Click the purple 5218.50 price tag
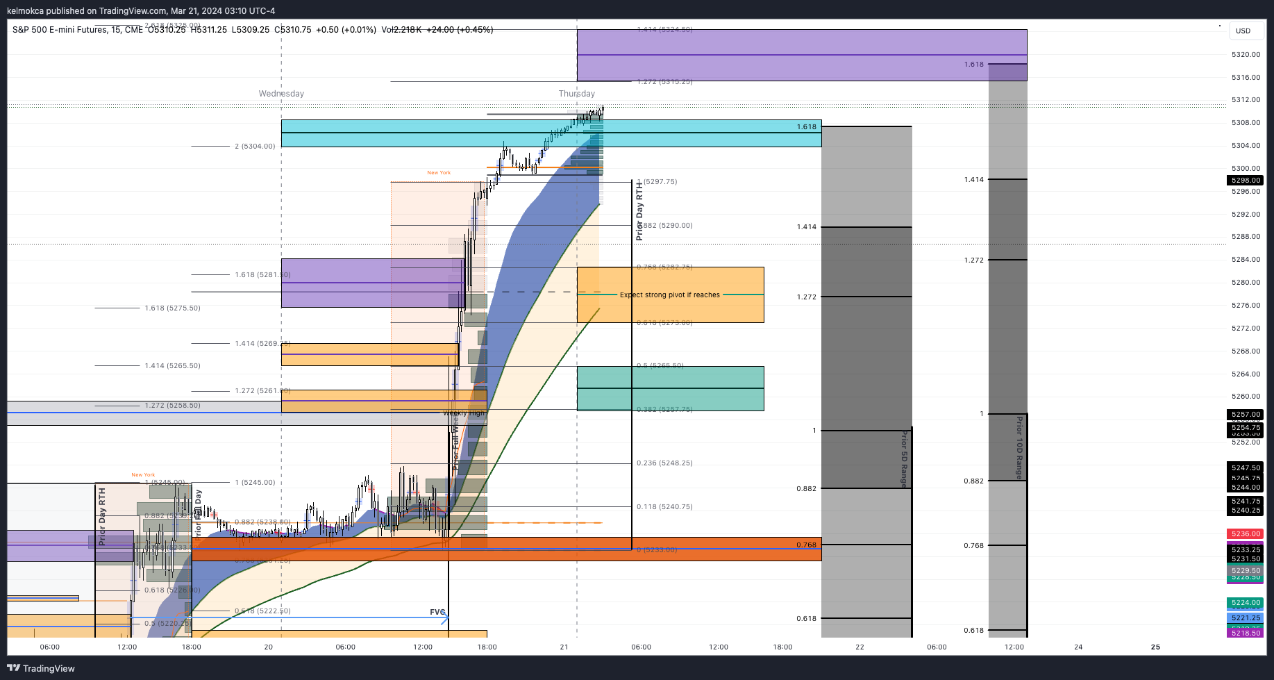The height and width of the screenshot is (680, 1274). pyautogui.click(x=1246, y=633)
